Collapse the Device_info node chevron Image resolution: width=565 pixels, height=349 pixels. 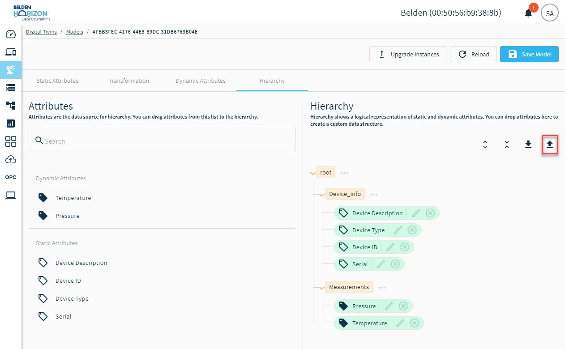tap(321, 195)
